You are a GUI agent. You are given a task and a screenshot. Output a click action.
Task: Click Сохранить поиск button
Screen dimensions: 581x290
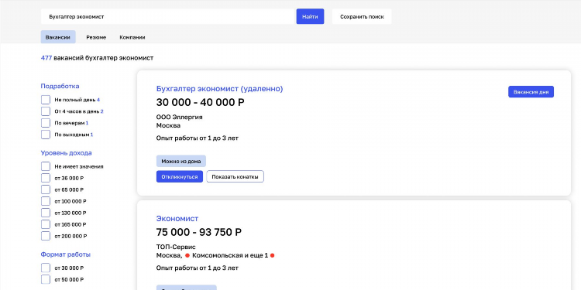(x=362, y=17)
